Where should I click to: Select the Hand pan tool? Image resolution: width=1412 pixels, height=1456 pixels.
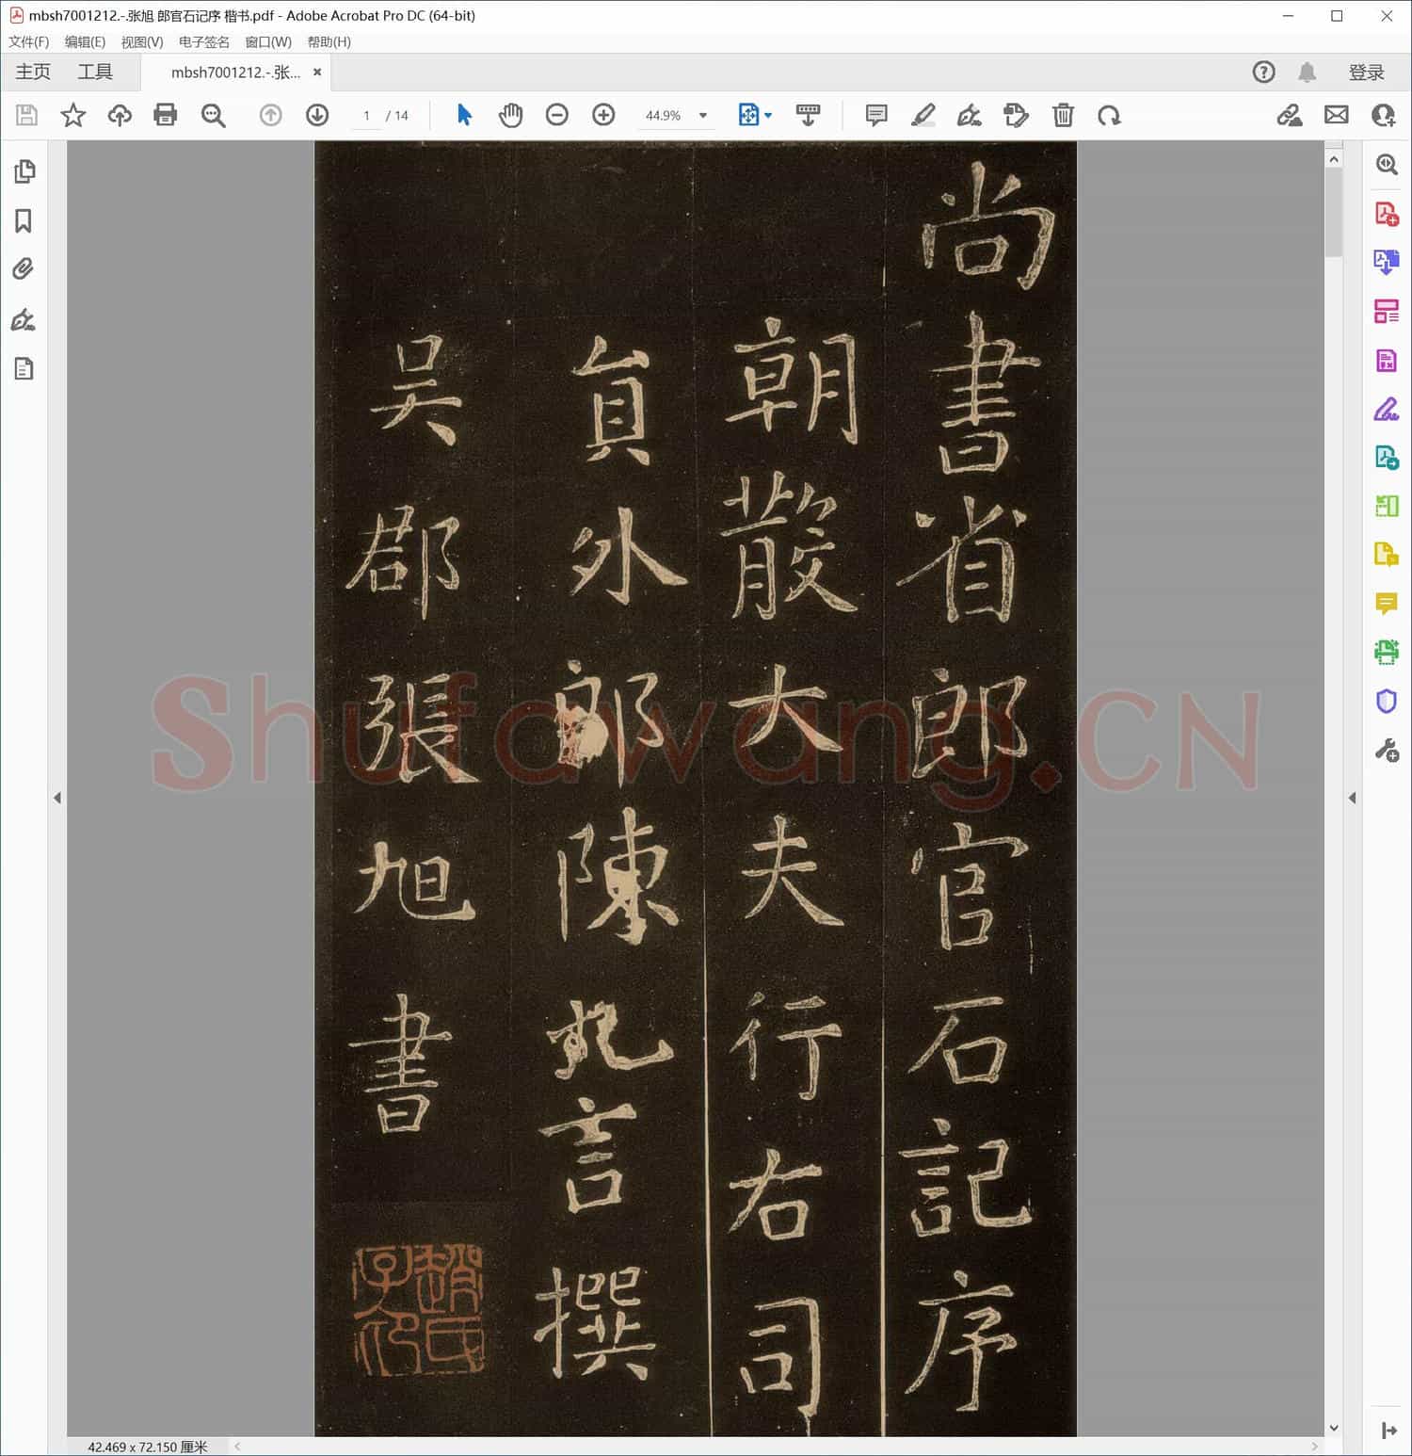click(510, 115)
